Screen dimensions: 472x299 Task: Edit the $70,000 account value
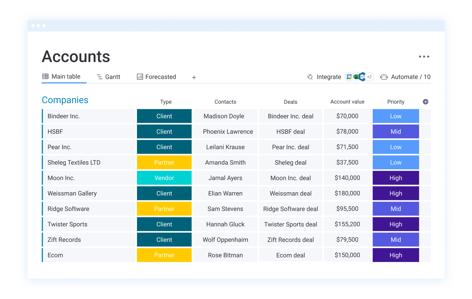(x=347, y=116)
